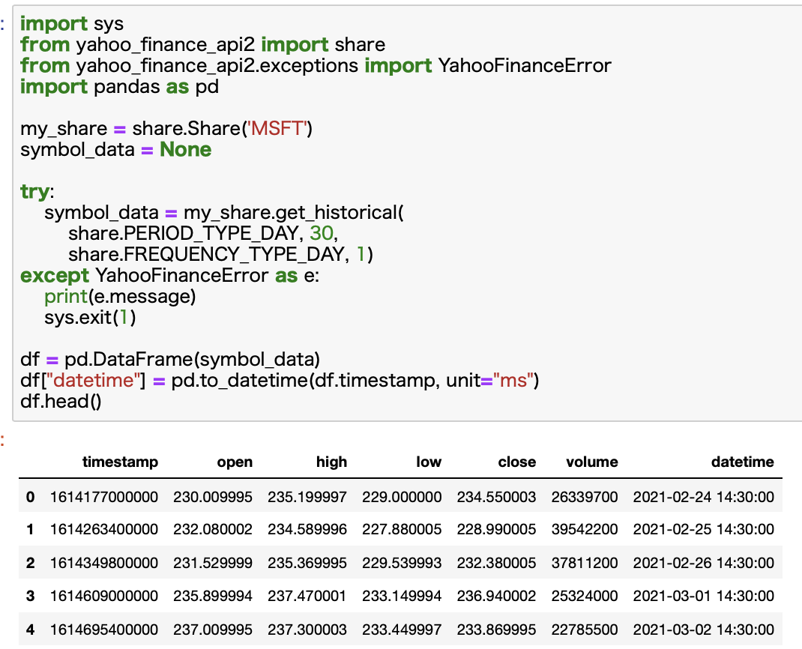Click the df.head() call

point(60,401)
